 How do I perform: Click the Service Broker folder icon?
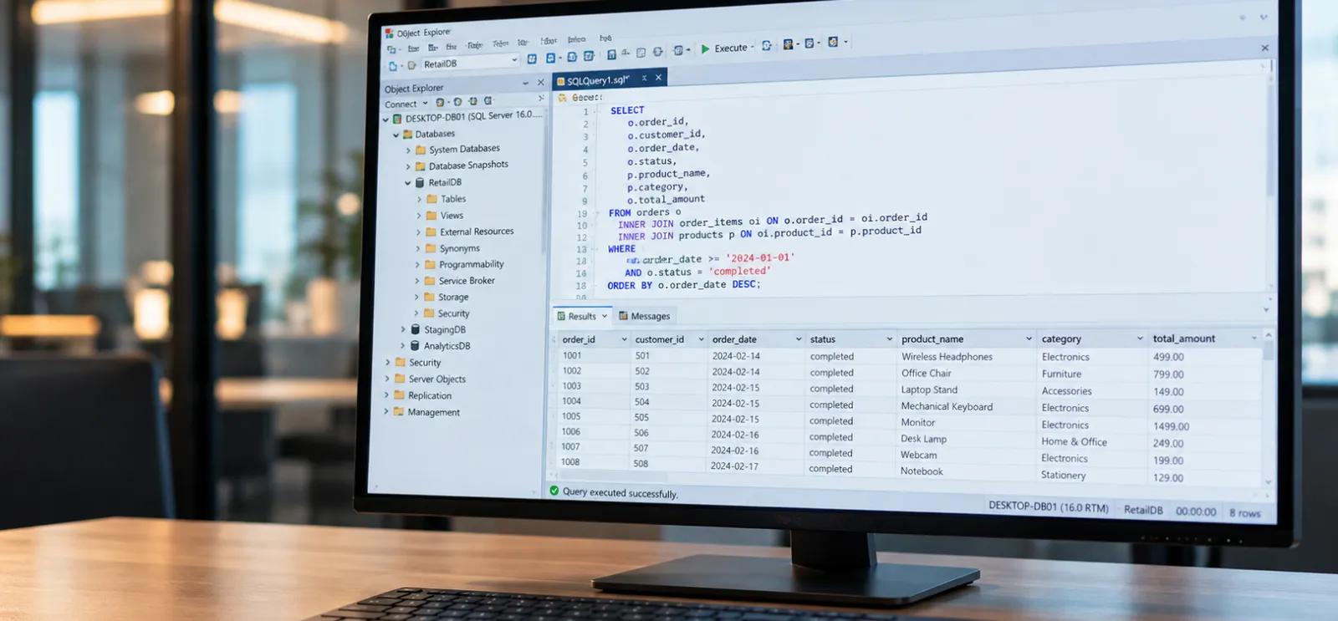coord(429,281)
